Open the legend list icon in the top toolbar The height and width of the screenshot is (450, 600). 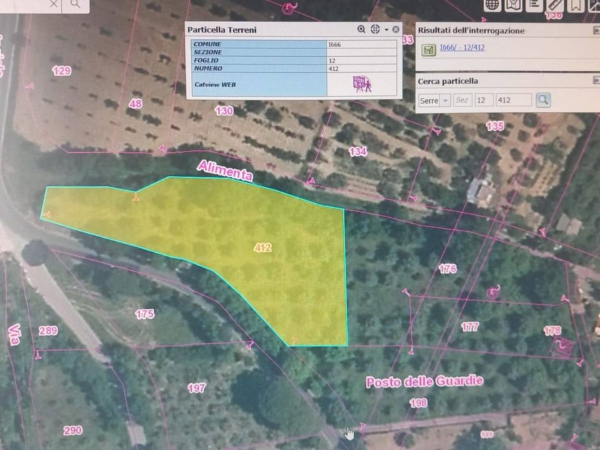coord(534,4)
